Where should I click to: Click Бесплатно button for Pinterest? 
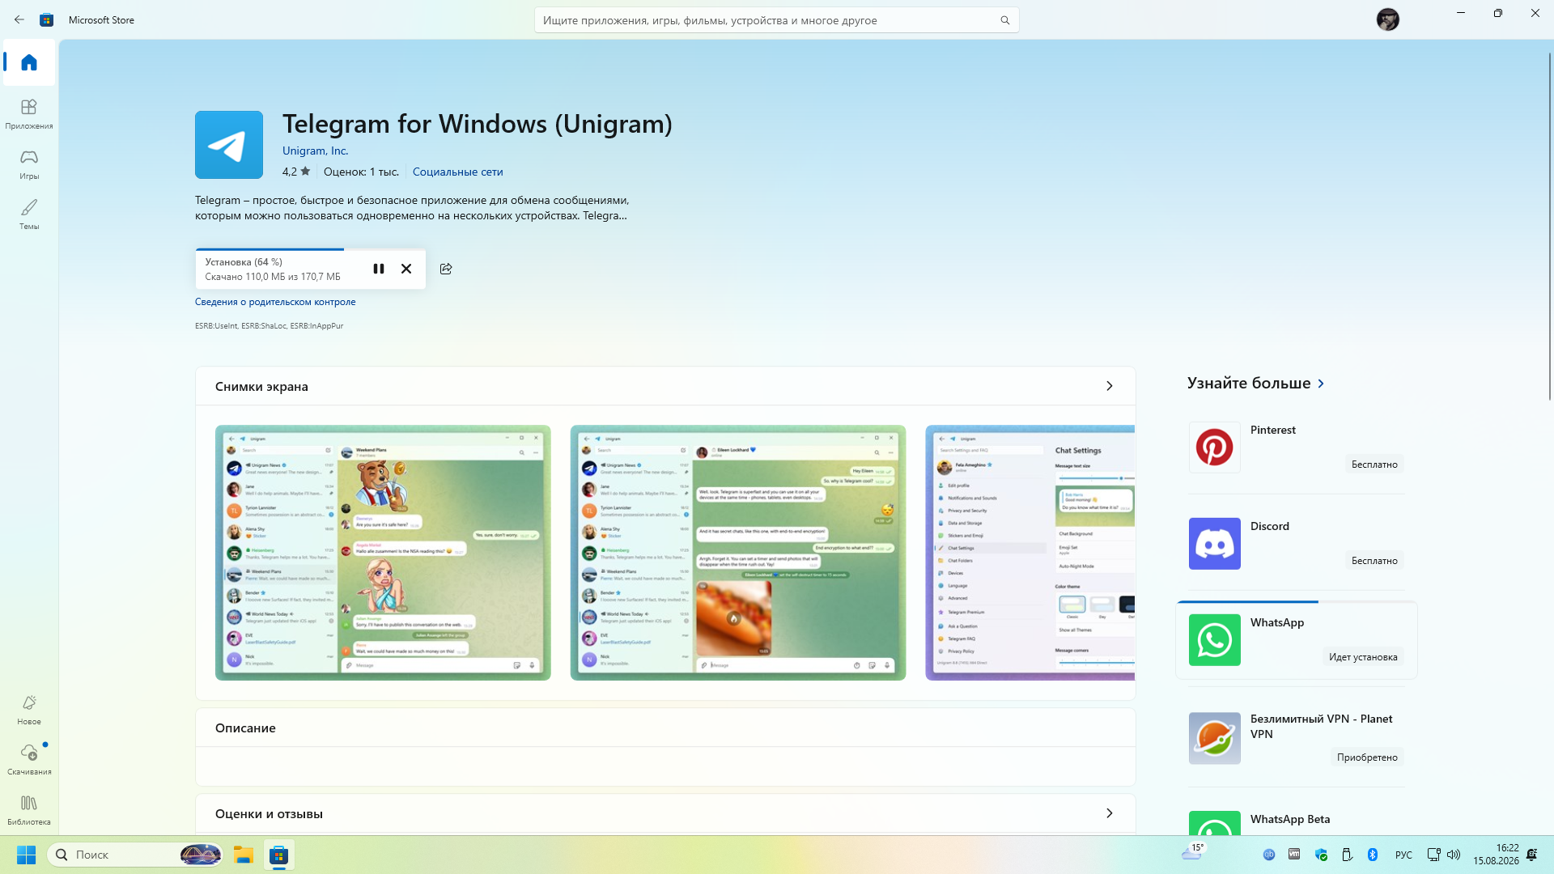(x=1374, y=465)
